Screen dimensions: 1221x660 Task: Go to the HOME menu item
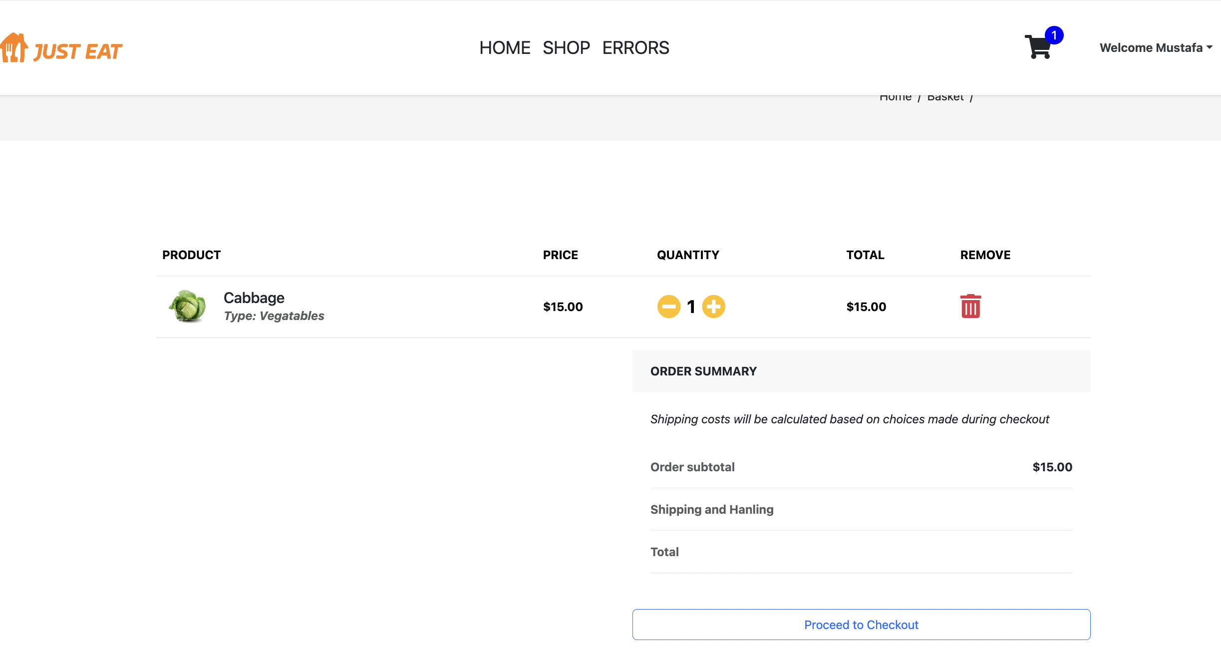click(x=505, y=48)
